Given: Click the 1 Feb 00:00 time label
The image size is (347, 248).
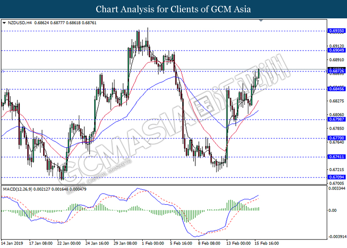Looking at the screenshot, I should (x=153, y=244).
